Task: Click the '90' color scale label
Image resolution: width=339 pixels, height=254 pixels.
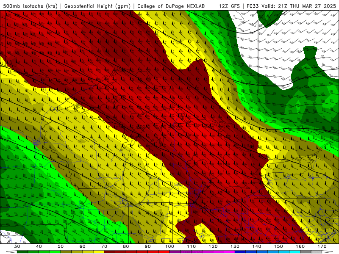Action: [x=148, y=246]
